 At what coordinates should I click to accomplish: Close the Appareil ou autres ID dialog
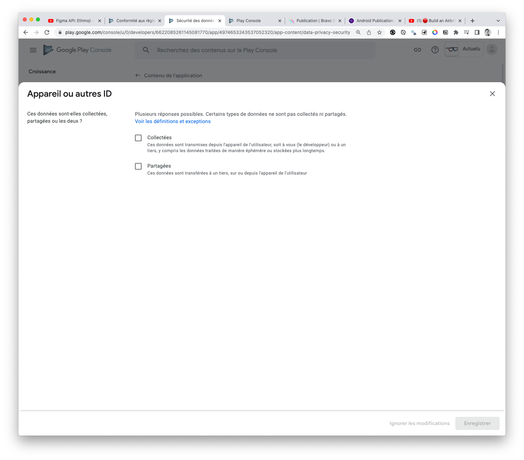point(492,94)
